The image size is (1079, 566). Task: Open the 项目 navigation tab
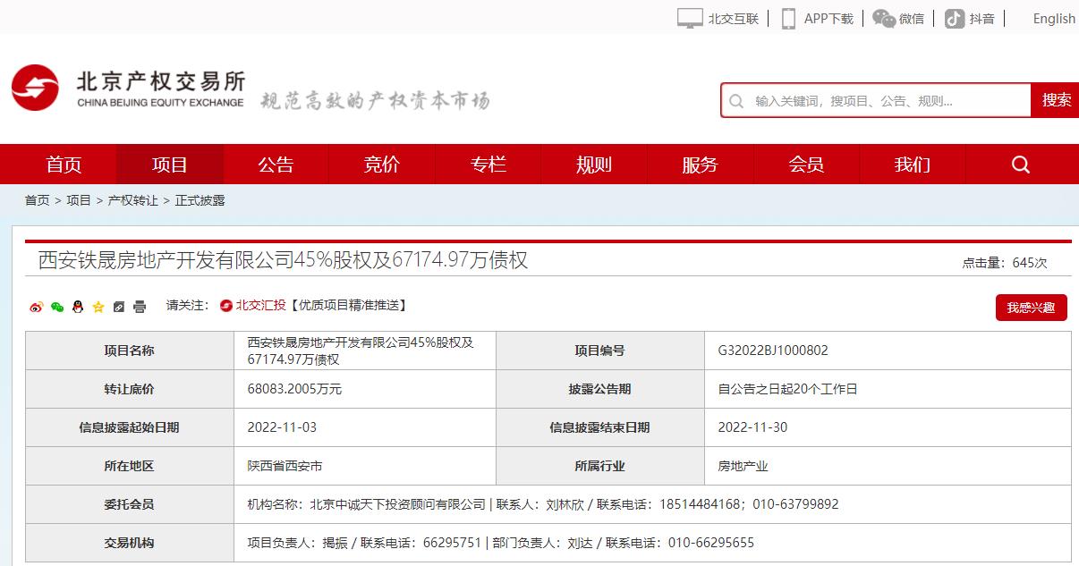[x=170, y=165]
